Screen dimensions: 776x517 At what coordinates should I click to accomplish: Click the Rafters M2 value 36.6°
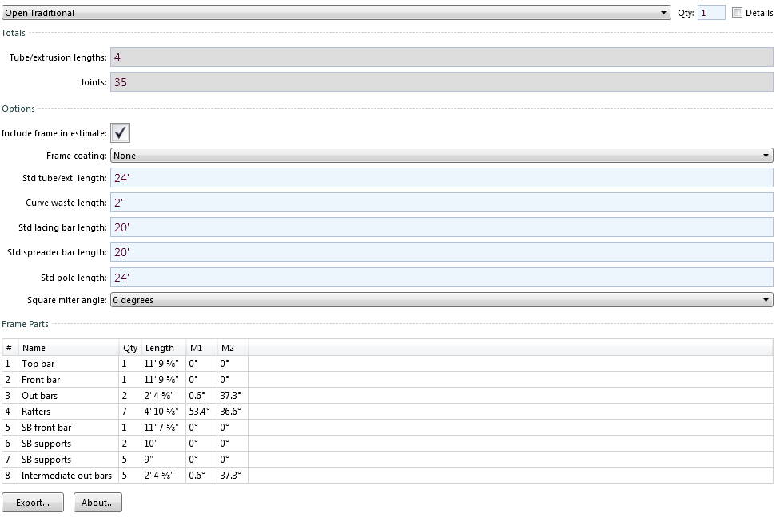[231, 411]
